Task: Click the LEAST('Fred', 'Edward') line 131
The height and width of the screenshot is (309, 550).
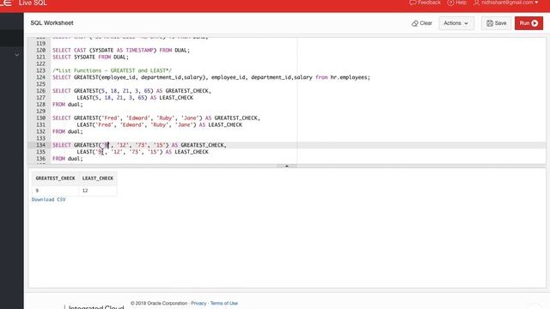Action: pyautogui.click(x=159, y=124)
